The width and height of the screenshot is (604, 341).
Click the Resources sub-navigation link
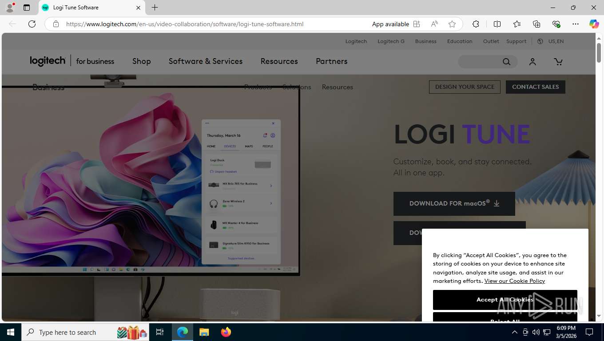pyautogui.click(x=337, y=87)
